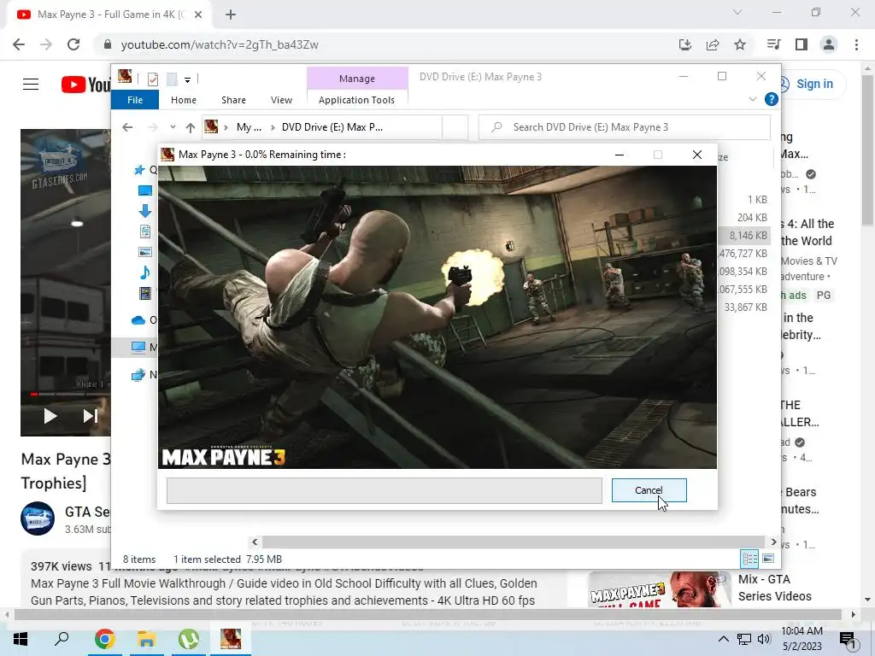Cancel the Max Payne 3 installer
Screen dimensions: 875x656
(x=649, y=490)
